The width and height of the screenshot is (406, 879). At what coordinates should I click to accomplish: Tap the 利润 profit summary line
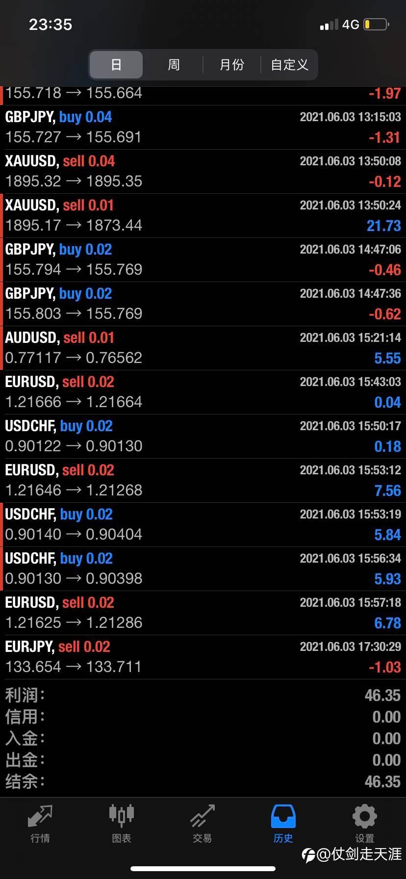[203, 695]
